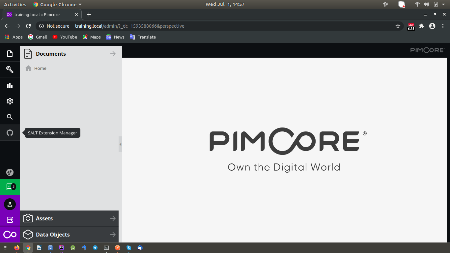
Task: Open the Show Applications grid in taskbar
Action: coord(6,248)
